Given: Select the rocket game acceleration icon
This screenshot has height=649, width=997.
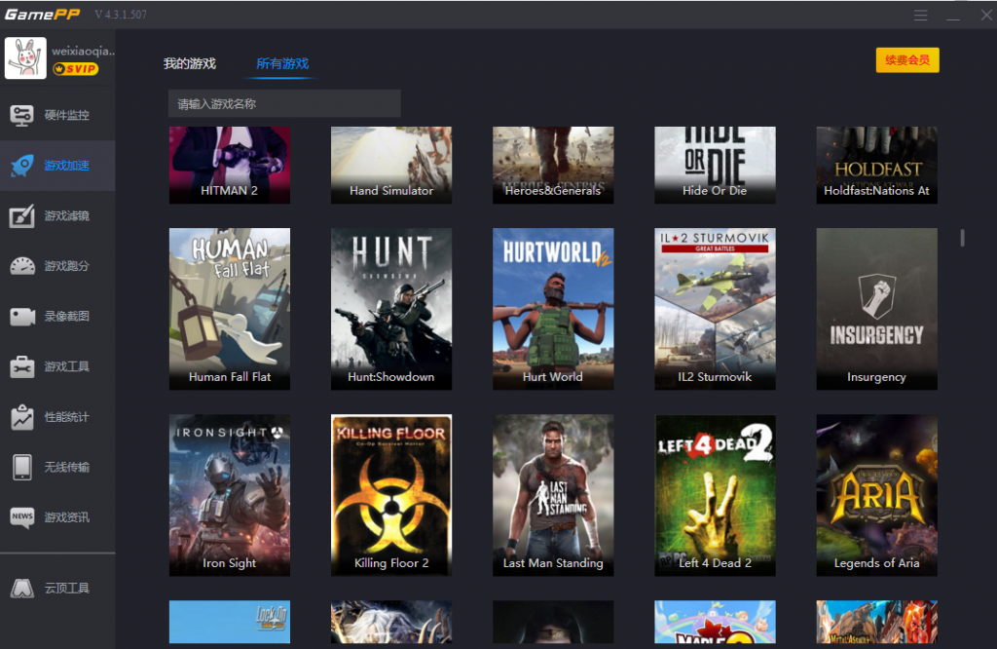Looking at the screenshot, I should 21,166.
